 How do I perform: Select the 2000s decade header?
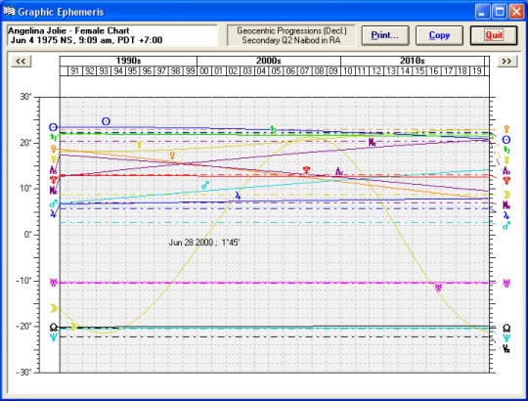[x=269, y=61]
